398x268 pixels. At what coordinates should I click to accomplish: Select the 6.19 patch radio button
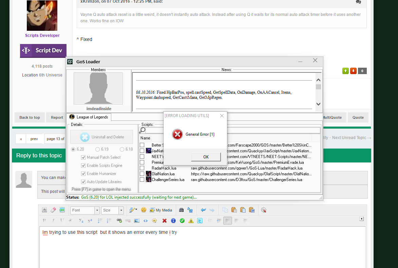coord(97,149)
